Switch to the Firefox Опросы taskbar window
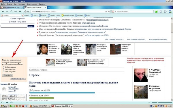Screen dimensions: 173x108 (x=40, y=106)
